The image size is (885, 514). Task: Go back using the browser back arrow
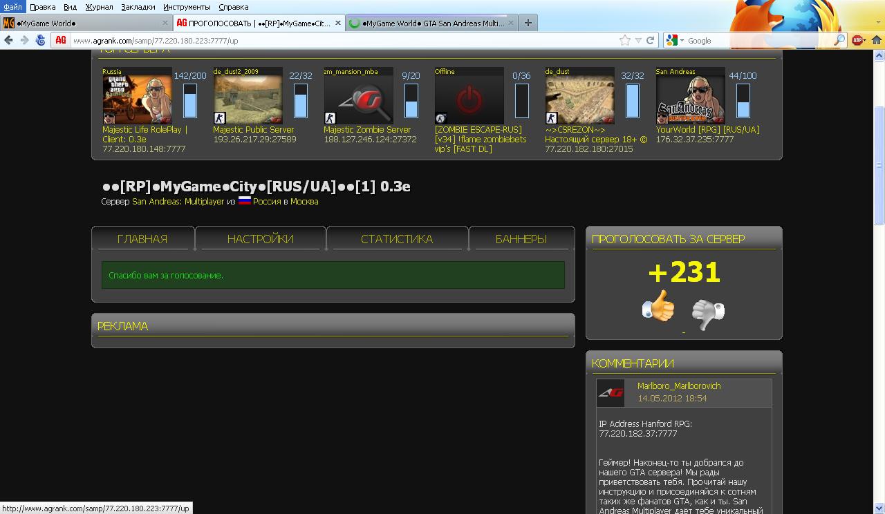point(9,40)
